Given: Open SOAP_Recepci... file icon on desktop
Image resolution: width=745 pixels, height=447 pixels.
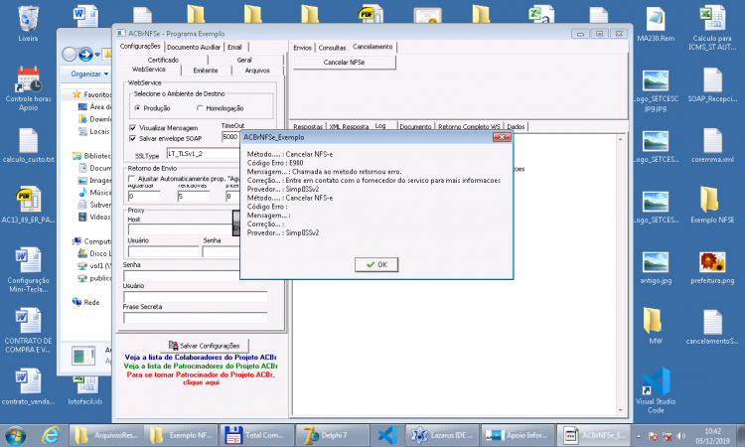Looking at the screenshot, I should click(712, 84).
